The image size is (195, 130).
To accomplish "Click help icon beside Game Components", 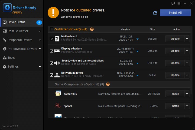I will pos(108,84).
